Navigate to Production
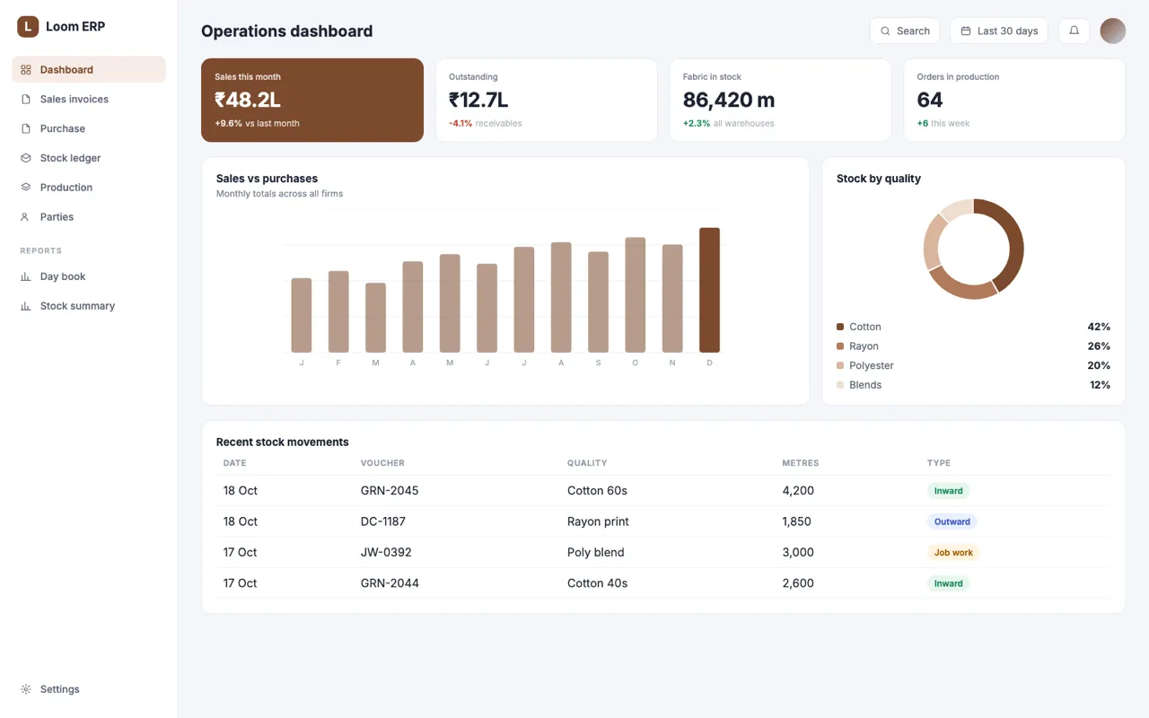The image size is (1149, 718). point(89,188)
